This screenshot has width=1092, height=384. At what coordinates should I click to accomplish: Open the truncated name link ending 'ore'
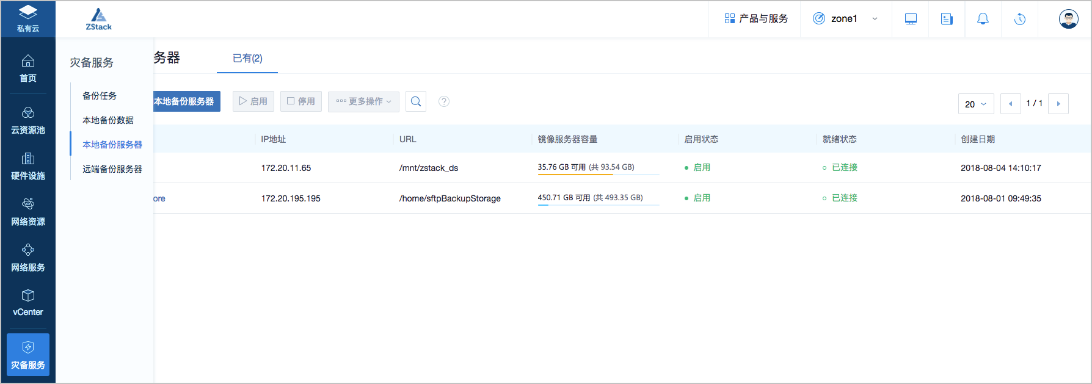[159, 198]
